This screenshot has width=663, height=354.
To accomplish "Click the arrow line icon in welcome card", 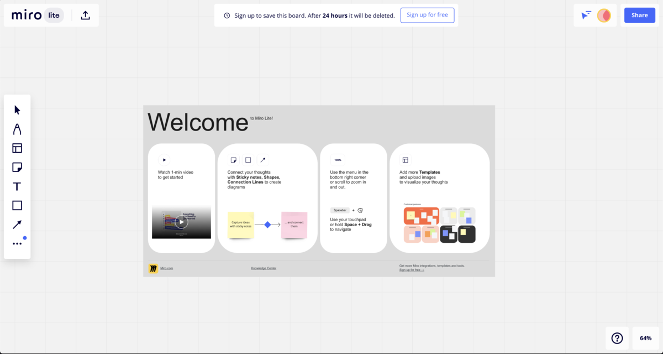I will coord(263,160).
